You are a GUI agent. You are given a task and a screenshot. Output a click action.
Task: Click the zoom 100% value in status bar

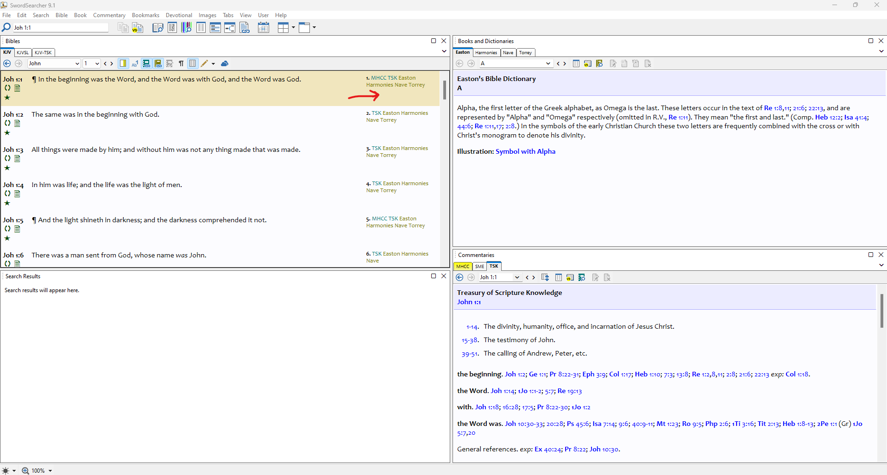tap(38, 471)
